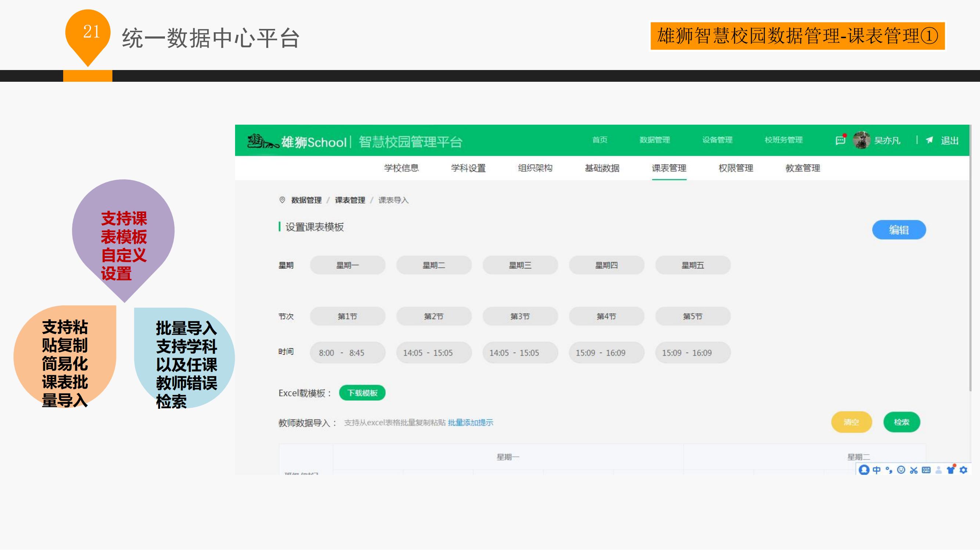Select the 星期四 pill
980x550 pixels.
coord(606,265)
